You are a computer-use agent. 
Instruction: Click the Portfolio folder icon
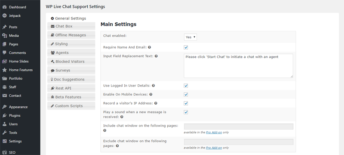[4, 78]
